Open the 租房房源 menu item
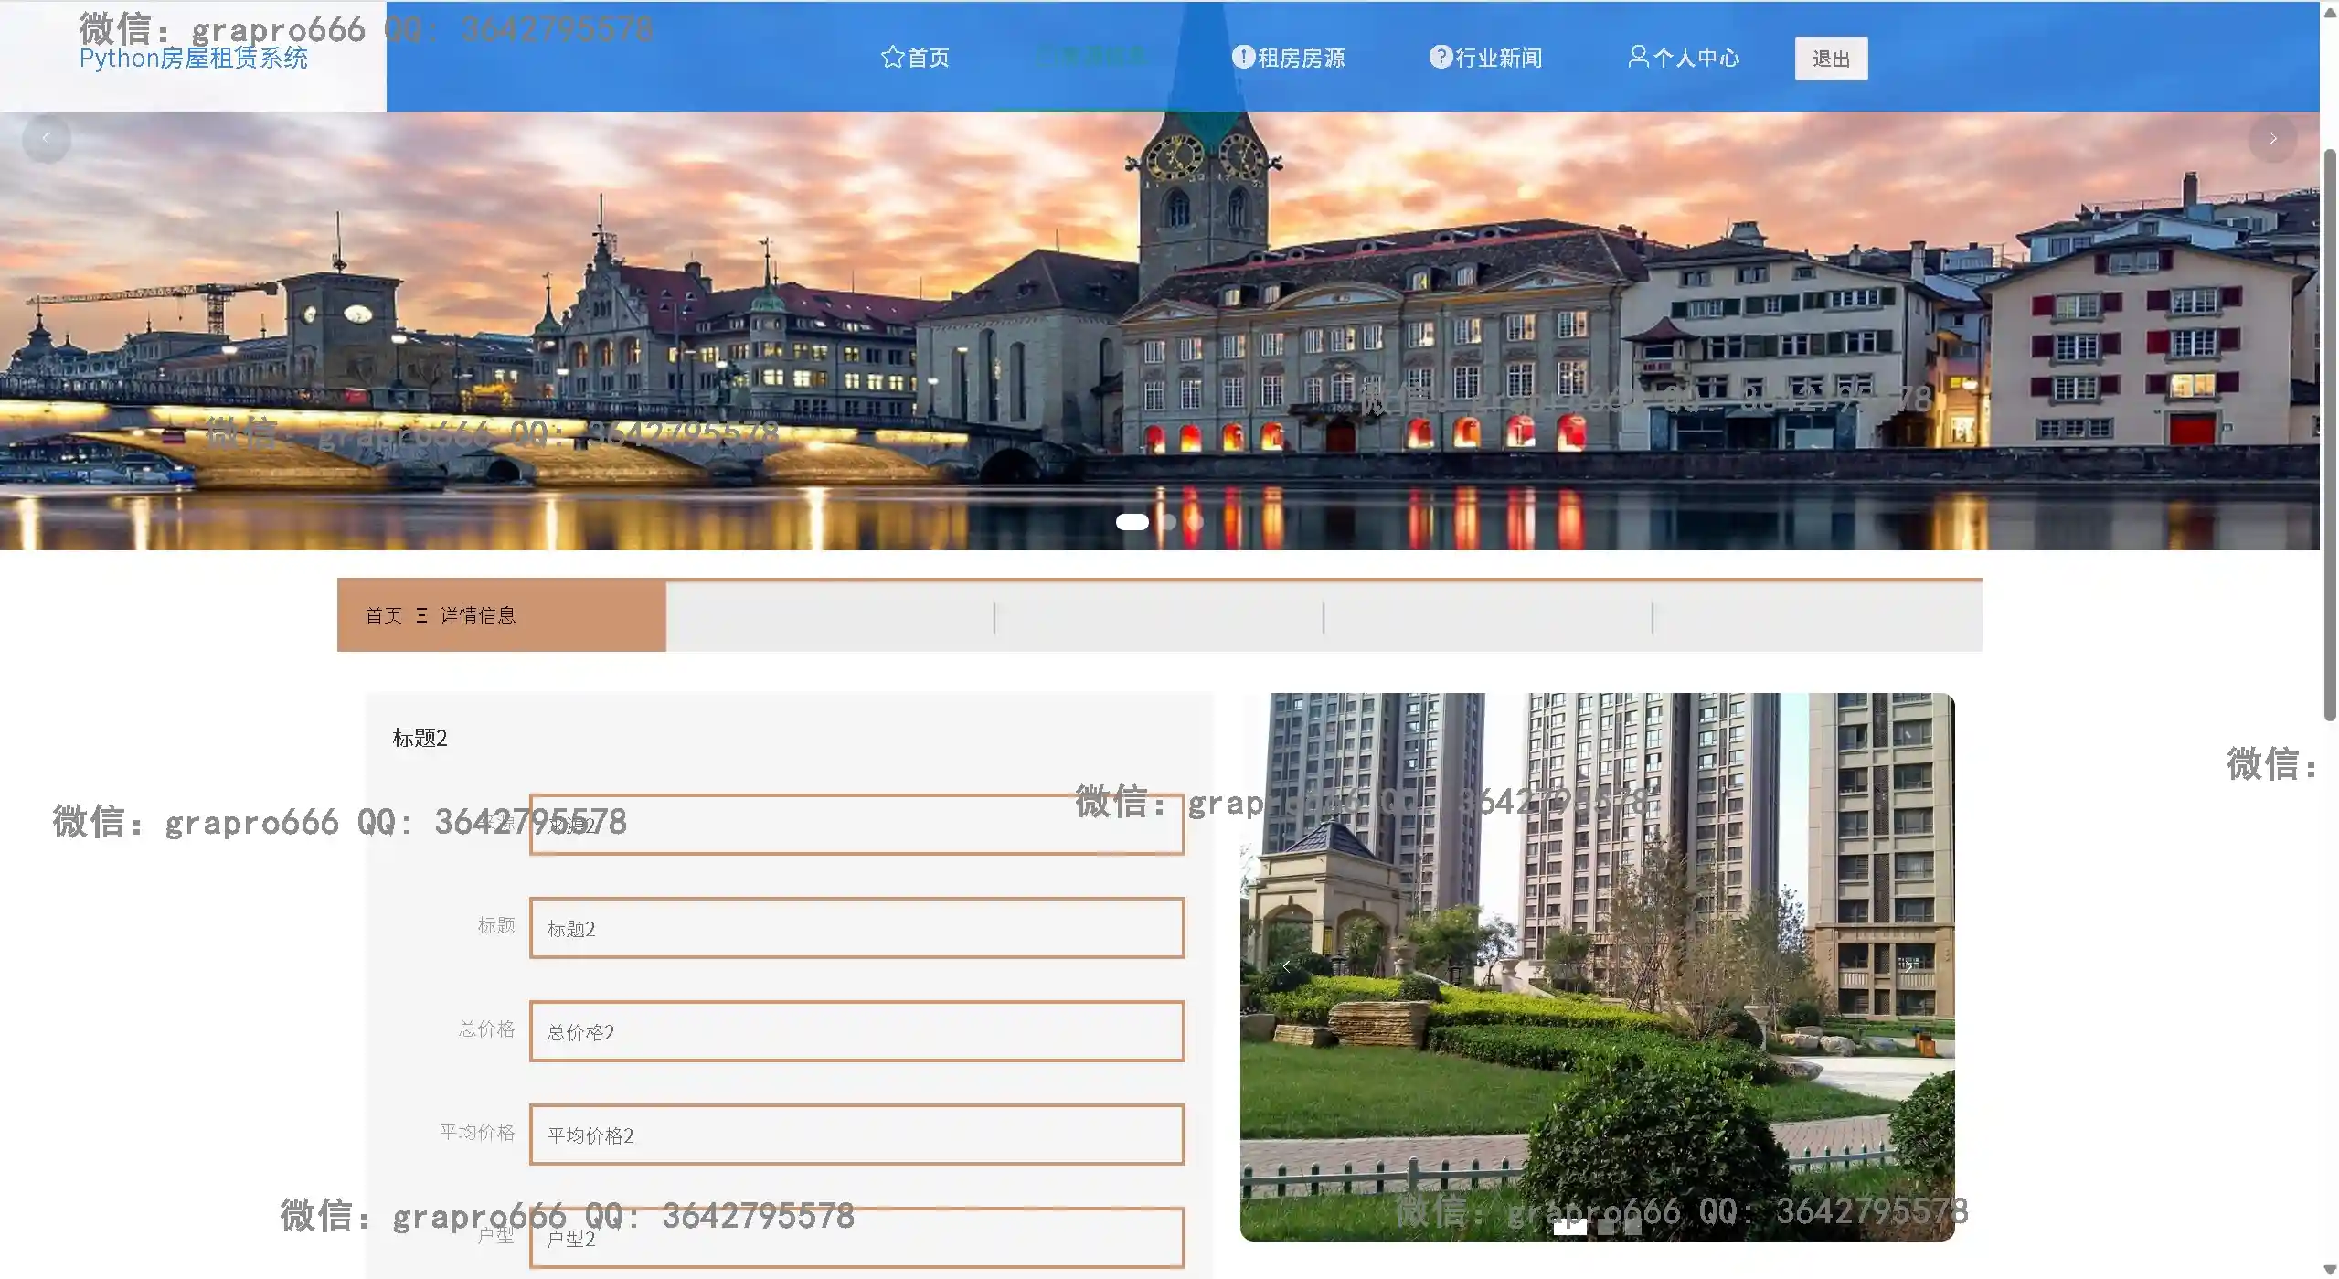Screen dimensions: 2339x1279 pos(1301,58)
